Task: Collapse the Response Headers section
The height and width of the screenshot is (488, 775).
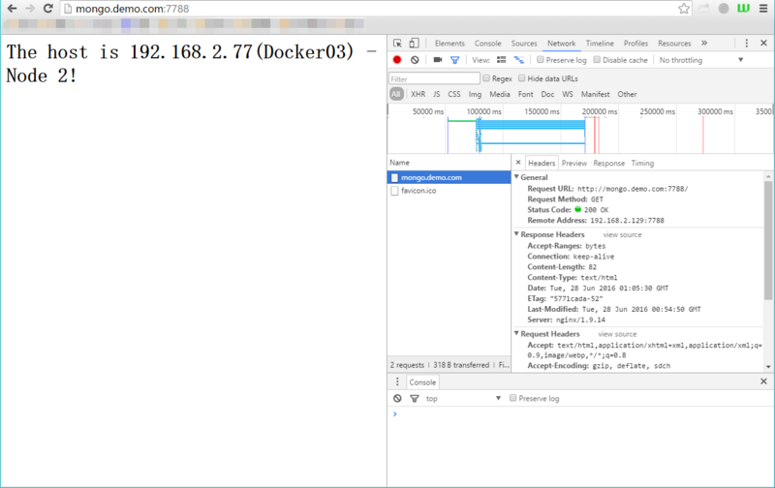Action: pos(516,234)
